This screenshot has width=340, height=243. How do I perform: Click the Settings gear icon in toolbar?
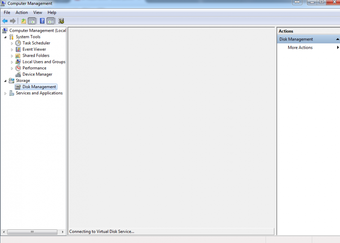61,21
